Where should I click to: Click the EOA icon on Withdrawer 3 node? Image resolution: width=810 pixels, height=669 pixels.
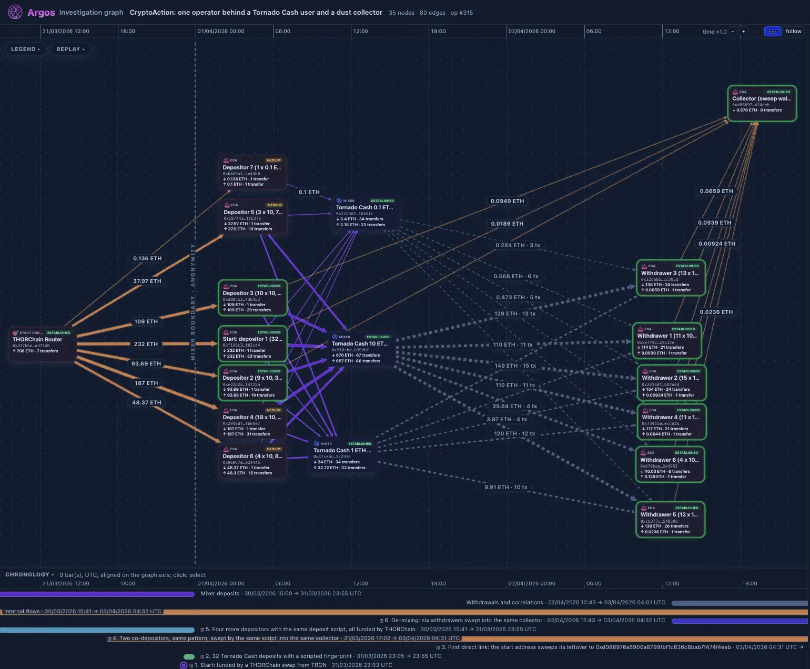click(644, 266)
